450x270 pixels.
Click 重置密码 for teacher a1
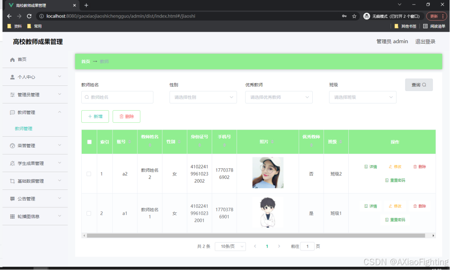tap(395, 220)
